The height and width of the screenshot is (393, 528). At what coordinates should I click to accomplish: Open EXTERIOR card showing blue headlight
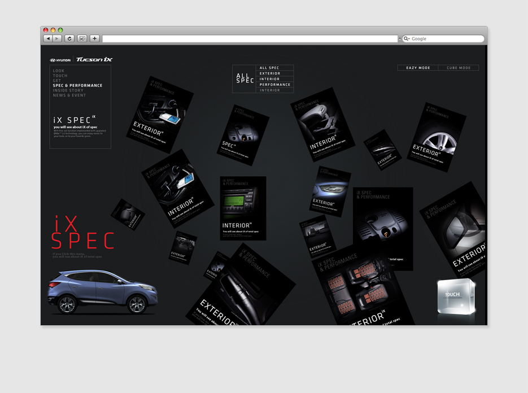click(x=330, y=191)
